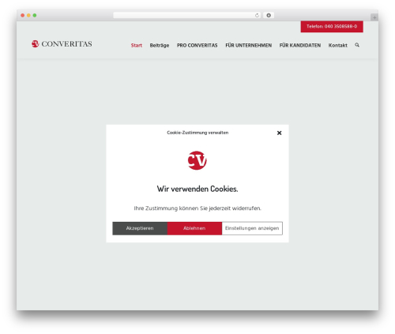The width and height of the screenshot is (395, 334).
Task: Call via the Telefon 040 button
Action: coord(332,26)
